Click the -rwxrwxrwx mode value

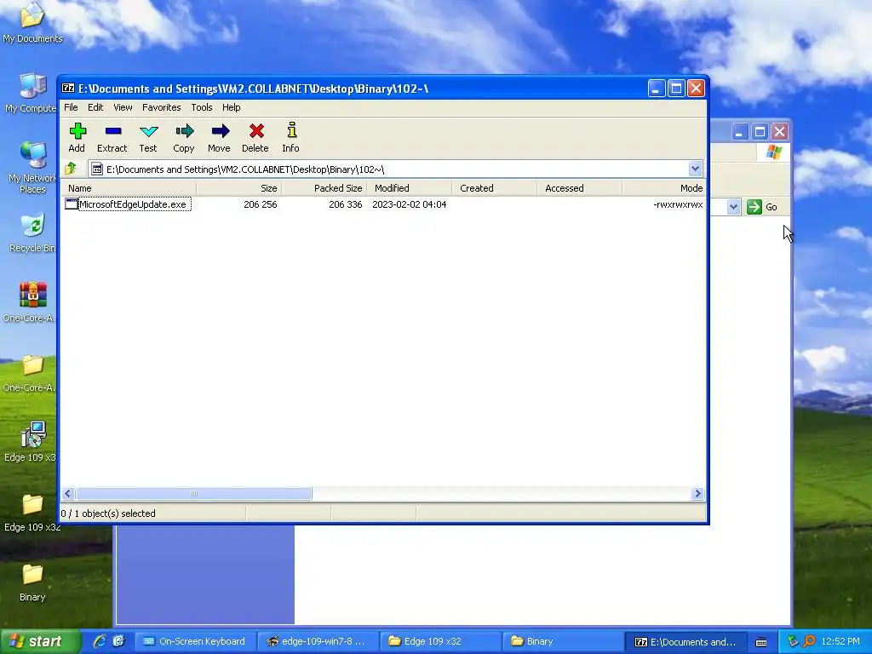678,204
